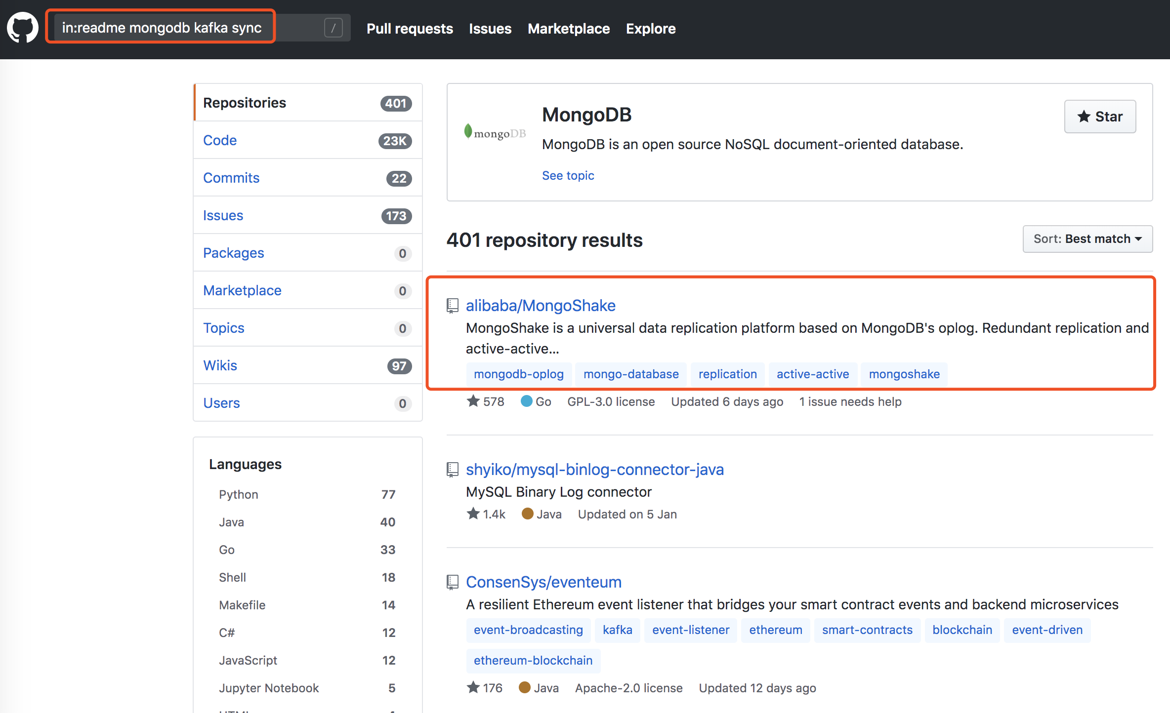
Task: Go to GitHub home via Octocat logo
Action: tap(23, 28)
